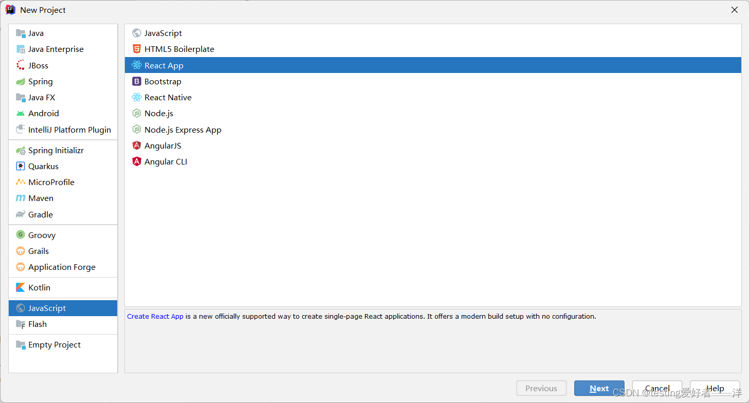
Task: Select the HTML5 Boilerplate template
Action: pos(433,49)
